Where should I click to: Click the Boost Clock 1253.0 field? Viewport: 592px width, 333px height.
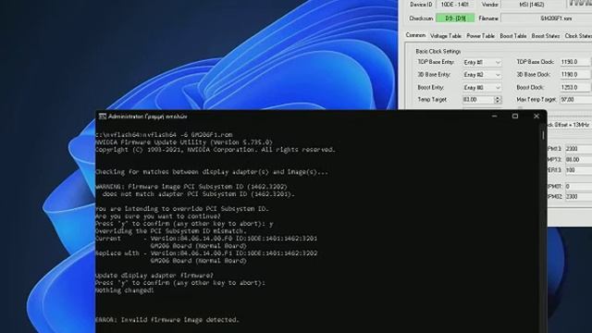(x=574, y=87)
